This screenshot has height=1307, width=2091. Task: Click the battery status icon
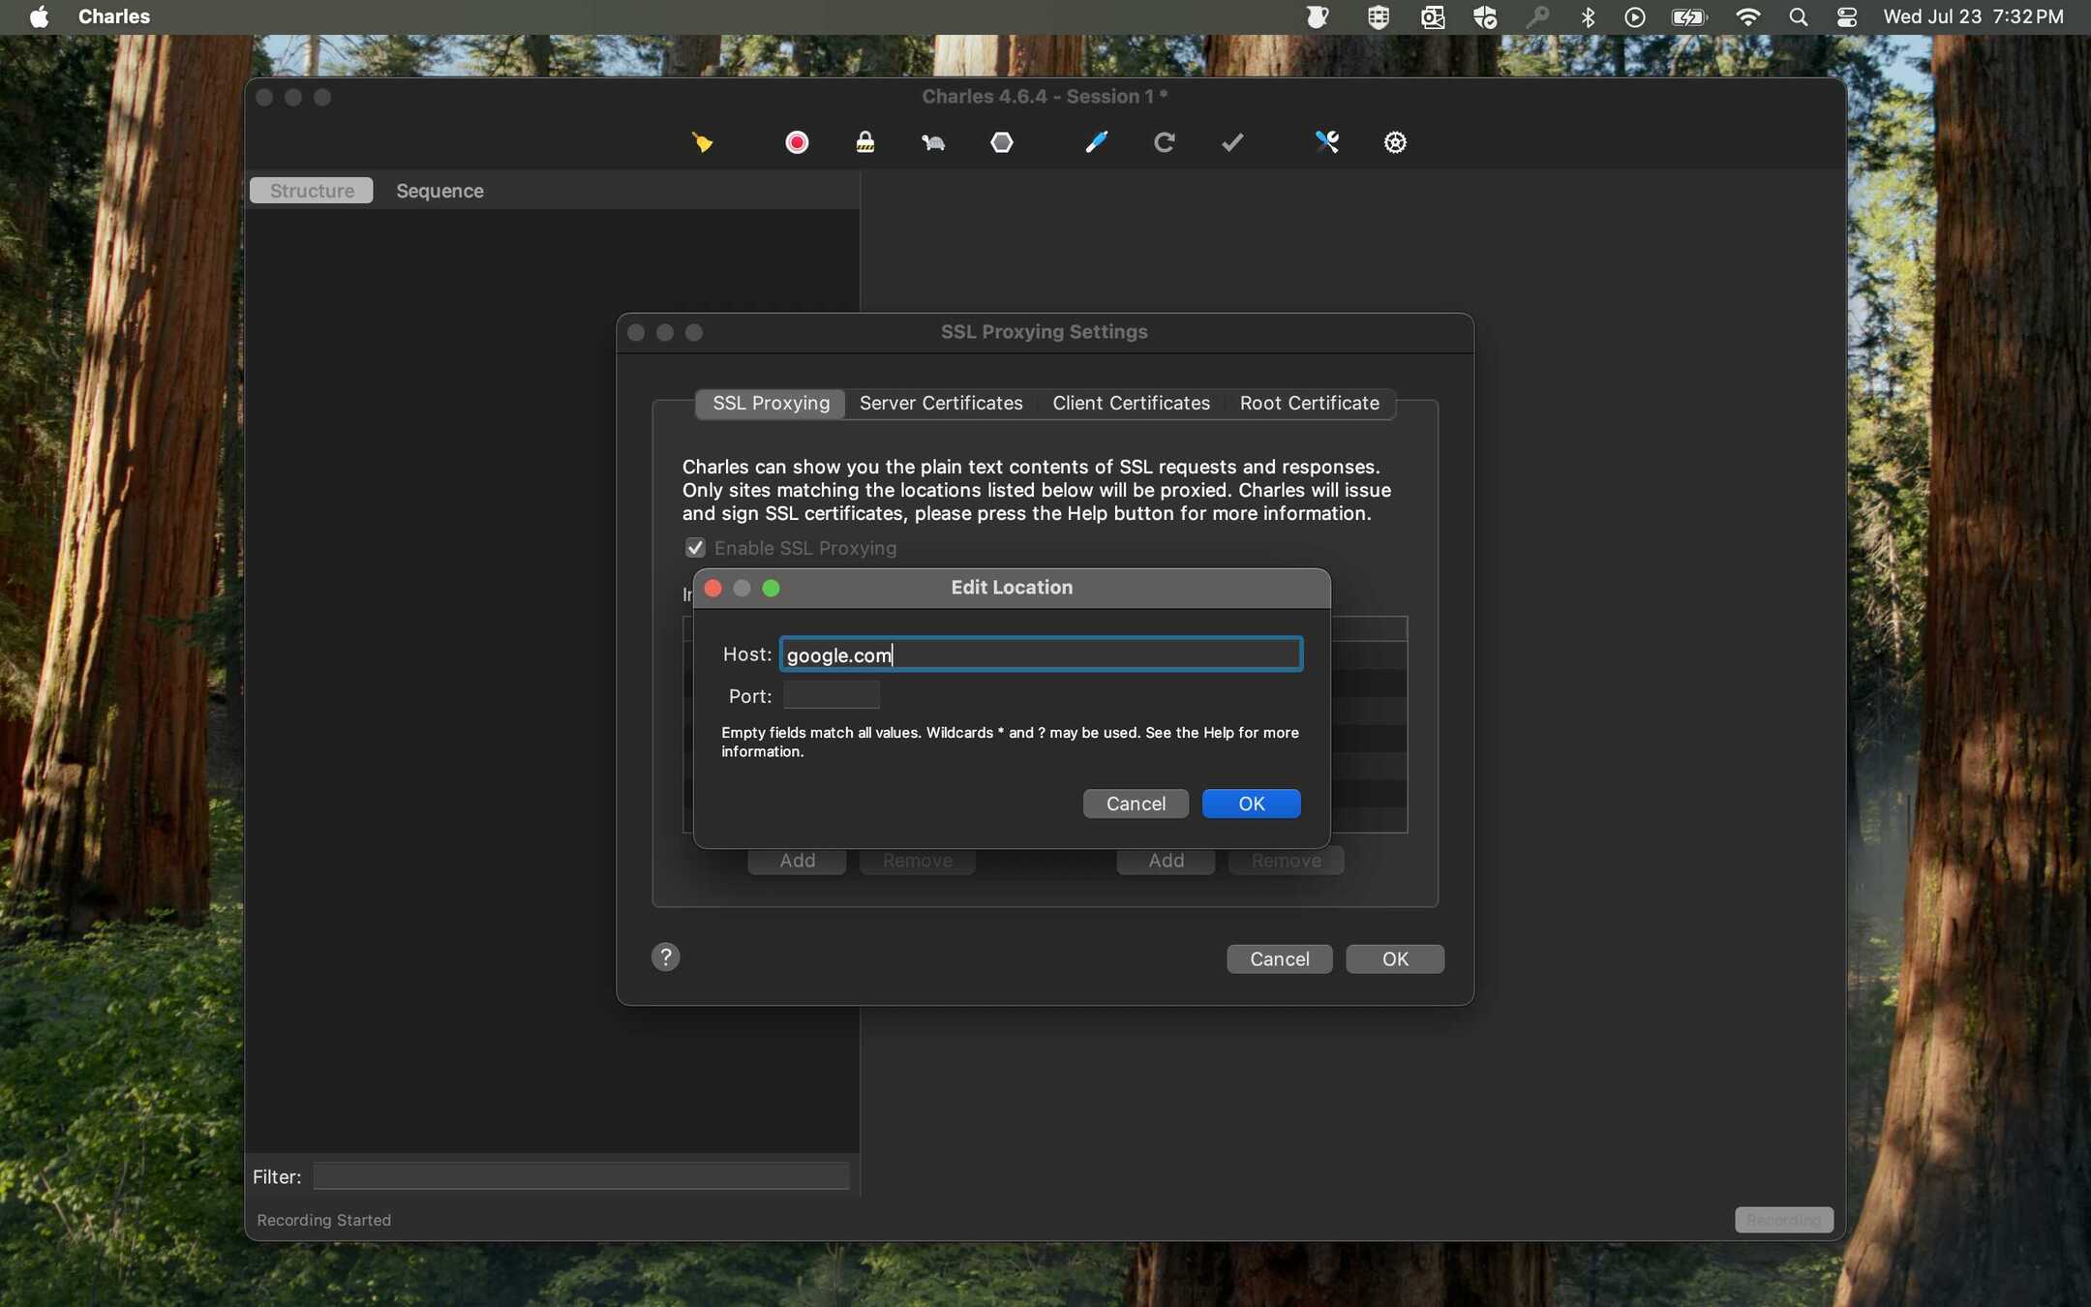click(1689, 16)
